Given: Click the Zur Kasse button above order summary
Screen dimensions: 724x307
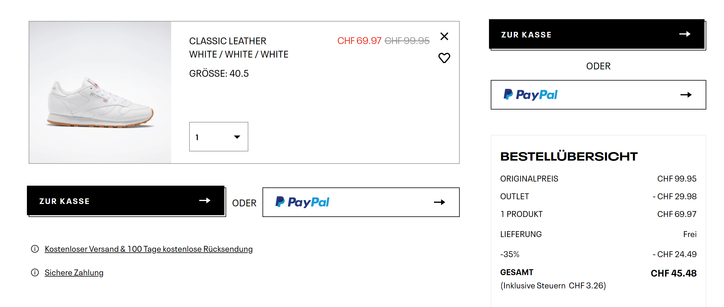Looking at the screenshot, I should 597,34.
